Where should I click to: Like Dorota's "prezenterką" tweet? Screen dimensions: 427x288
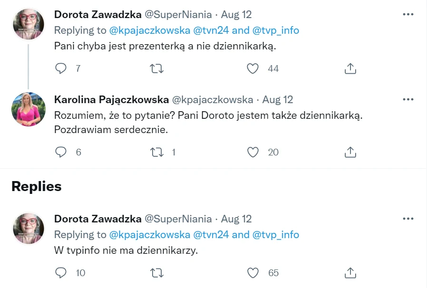tap(252, 68)
